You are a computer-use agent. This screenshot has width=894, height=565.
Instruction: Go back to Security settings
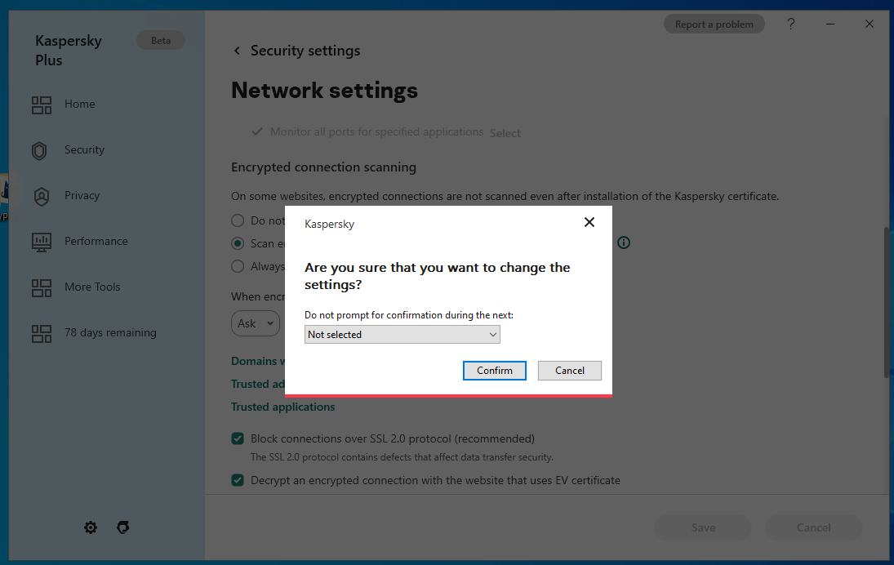(238, 51)
